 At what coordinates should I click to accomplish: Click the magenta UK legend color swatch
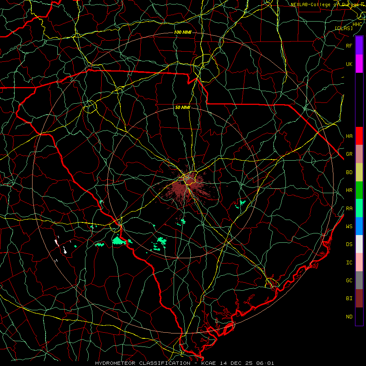(359, 64)
